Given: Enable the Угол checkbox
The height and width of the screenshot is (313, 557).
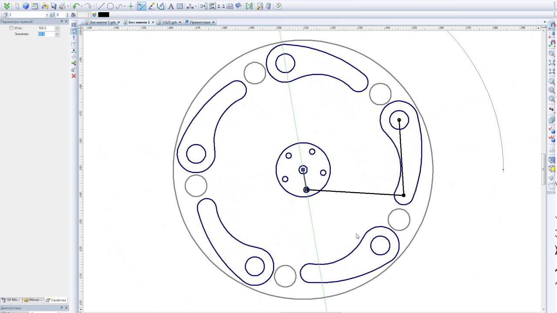Looking at the screenshot, I should [x=12, y=28].
